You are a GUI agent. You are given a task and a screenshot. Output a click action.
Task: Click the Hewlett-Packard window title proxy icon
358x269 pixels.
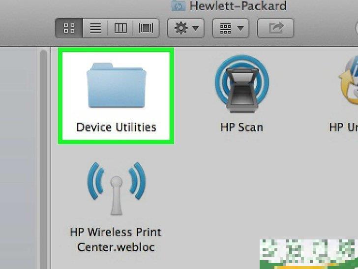[x=179, y=6]
